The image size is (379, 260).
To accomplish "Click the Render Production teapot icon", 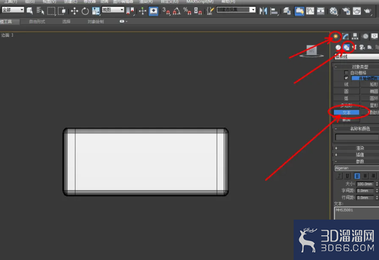I will 368,11.
